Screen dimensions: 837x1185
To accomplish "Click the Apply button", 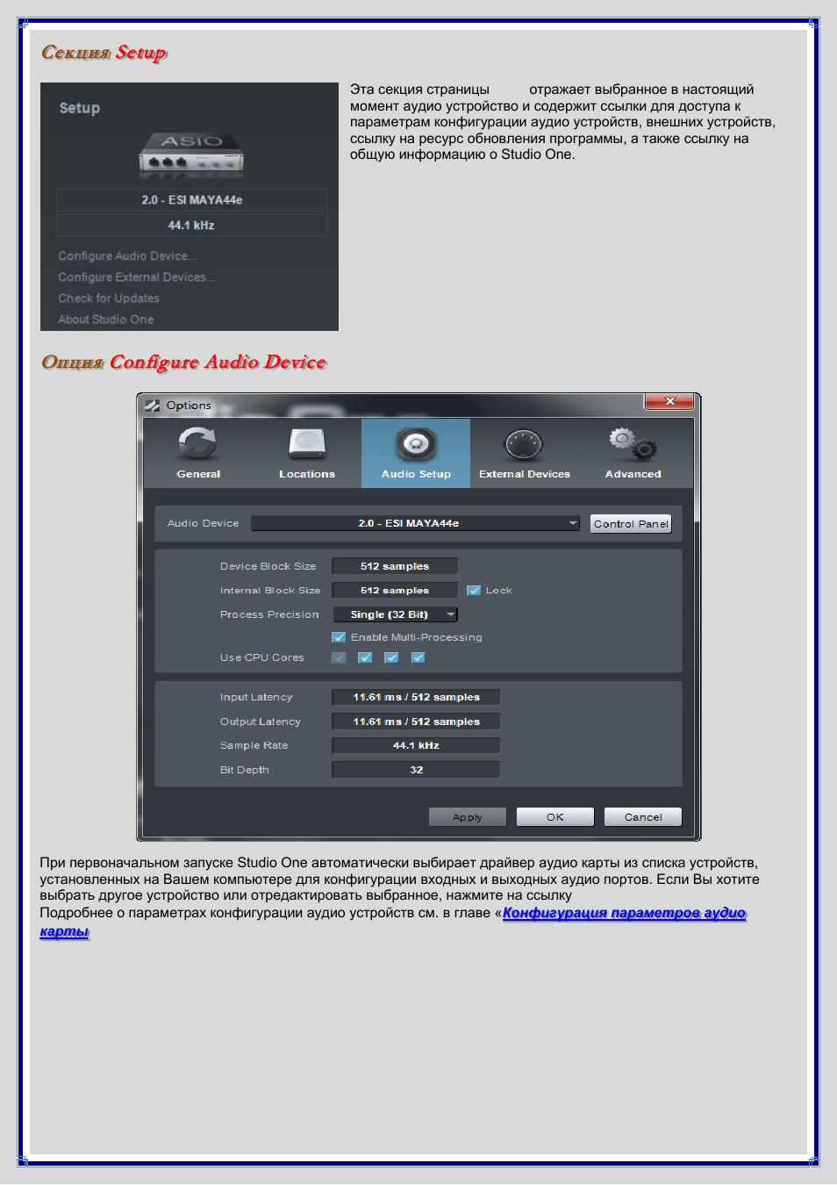I will (x=468, y=817).
